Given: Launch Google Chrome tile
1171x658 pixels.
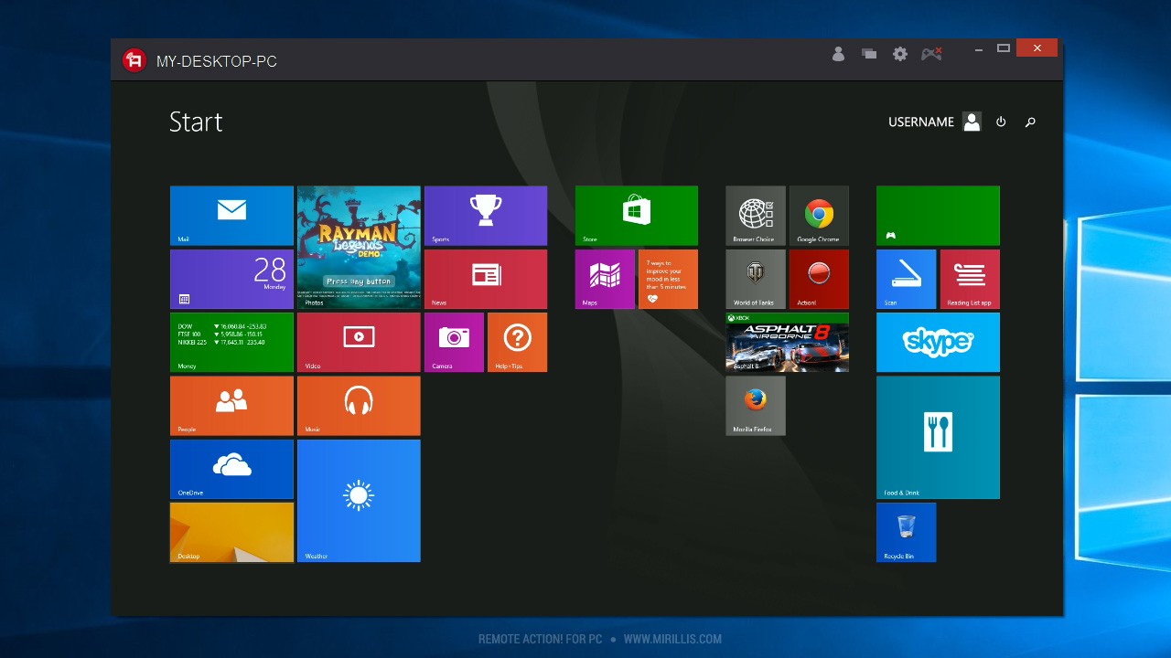Looking at the screenshot, I should [819, 216].
